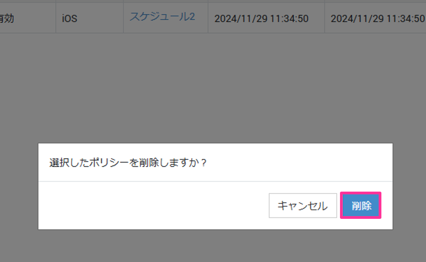426x262 pixels.
Task: Click the word 選択 at message start
Action: (59, 163)
